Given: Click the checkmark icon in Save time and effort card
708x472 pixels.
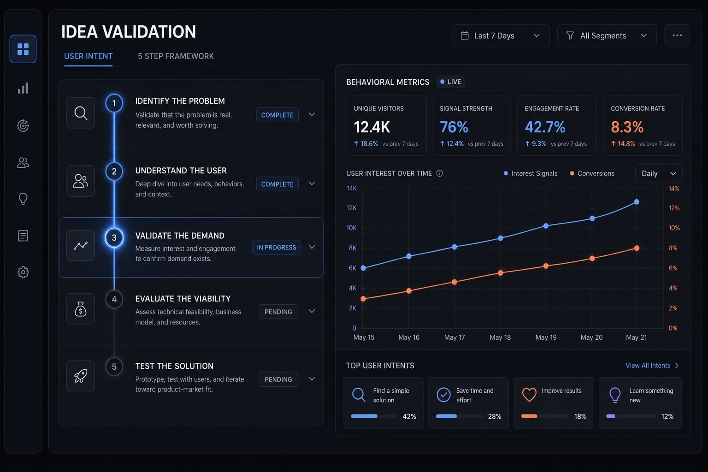Looking at the screenshot, I should pos(443,395).
